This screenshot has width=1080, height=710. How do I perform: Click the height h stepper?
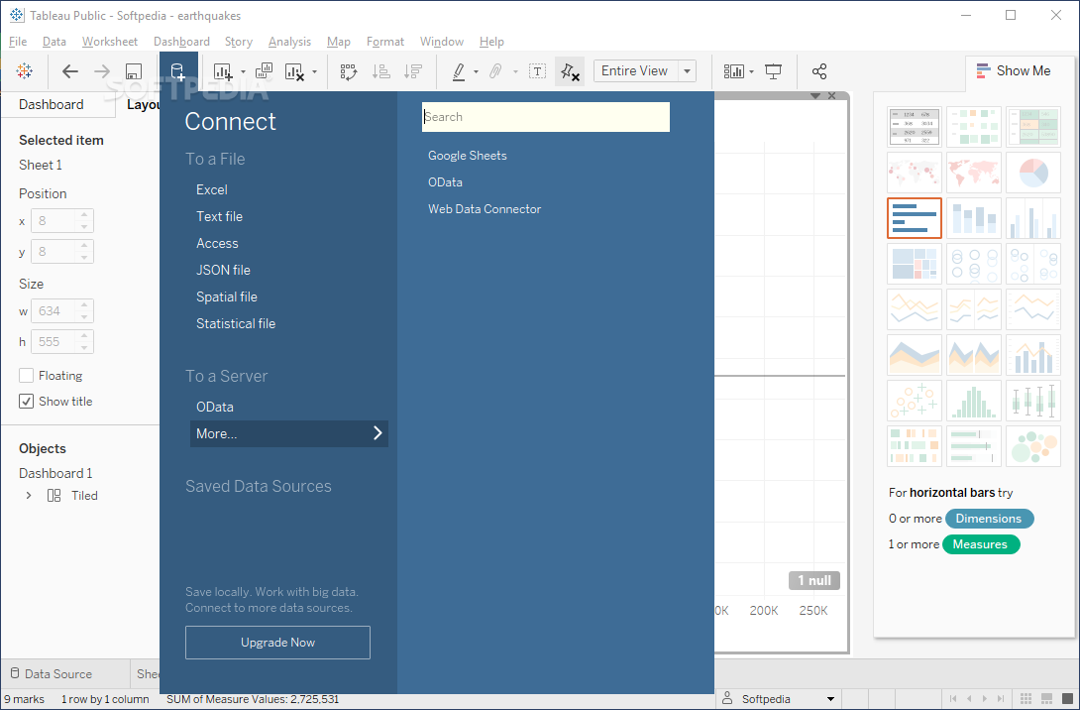[84, 342]
